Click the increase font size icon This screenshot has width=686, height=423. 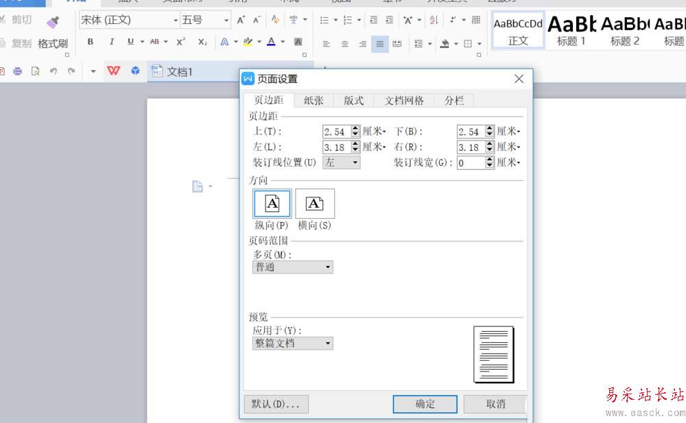241,21
